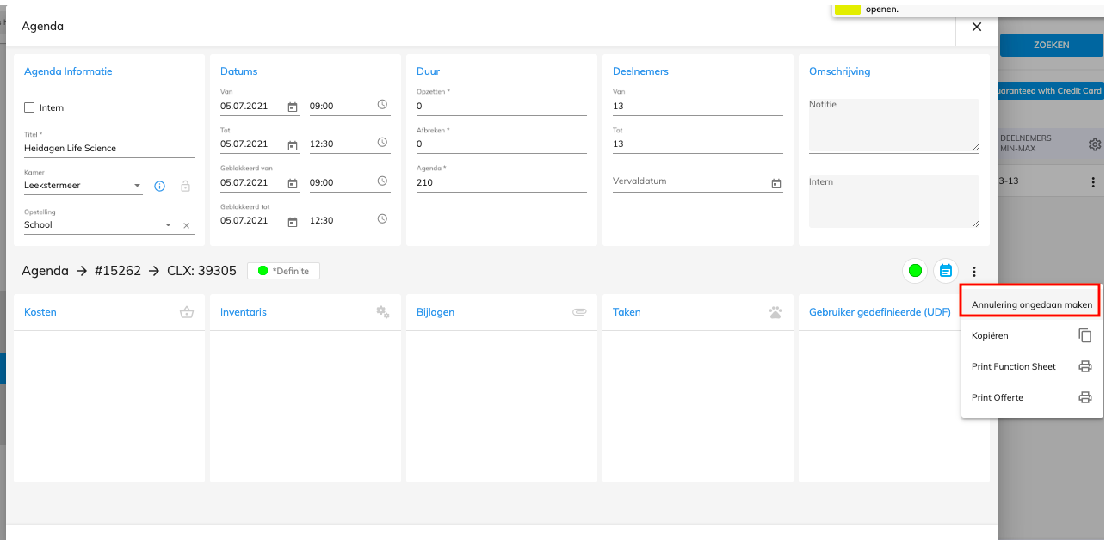Screen dimensions: 1106x540
Task: Click printer icon beside Print Function Sheet
Action: pyautogui.click(x=1085, y=366)
